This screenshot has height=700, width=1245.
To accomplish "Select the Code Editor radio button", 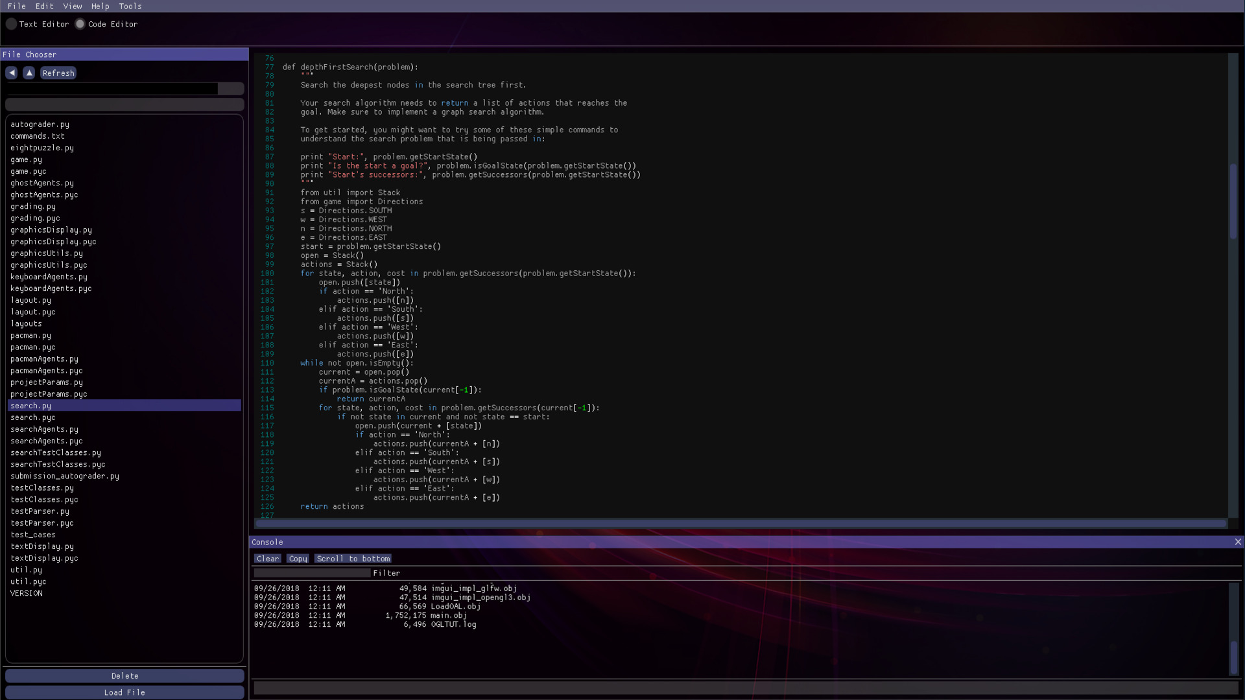I will coord(80,24).
